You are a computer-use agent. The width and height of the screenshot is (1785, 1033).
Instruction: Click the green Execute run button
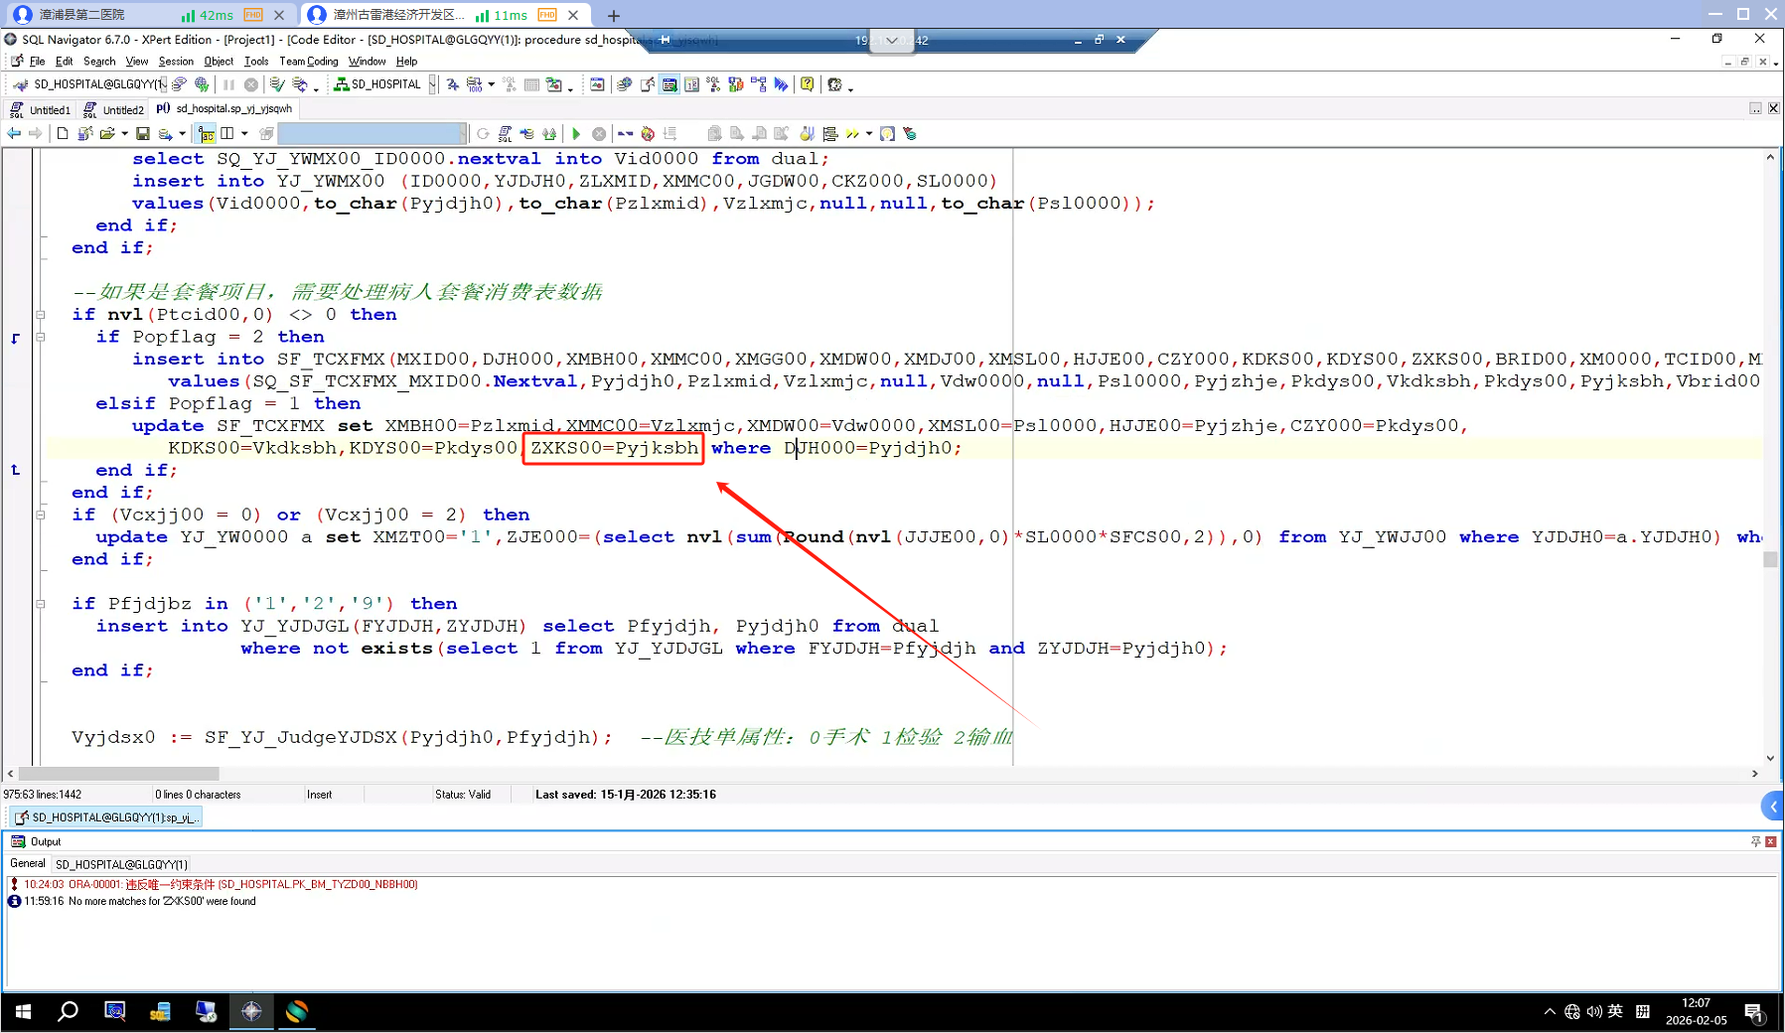pos(576,134)
